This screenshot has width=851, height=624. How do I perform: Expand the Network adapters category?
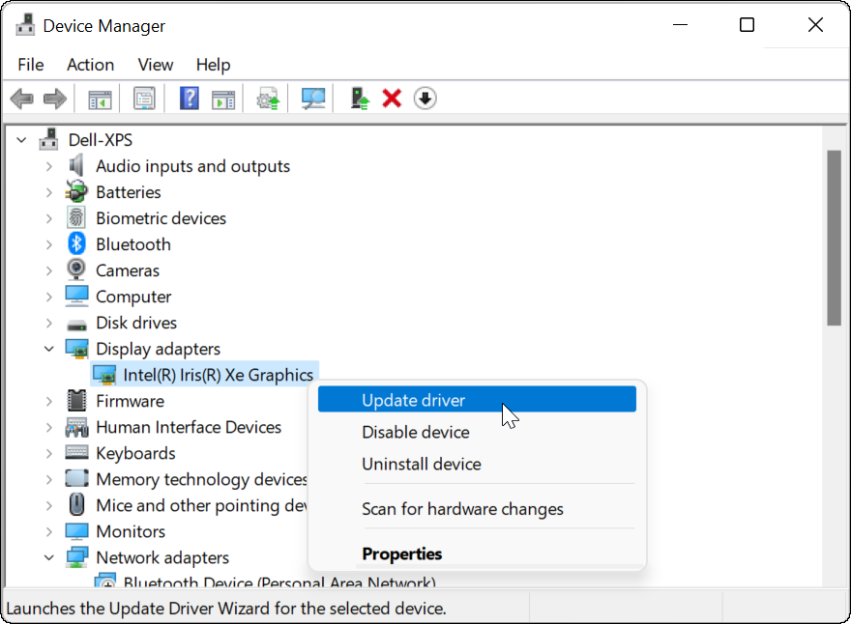pyautogui.click(x=49, y=557)
